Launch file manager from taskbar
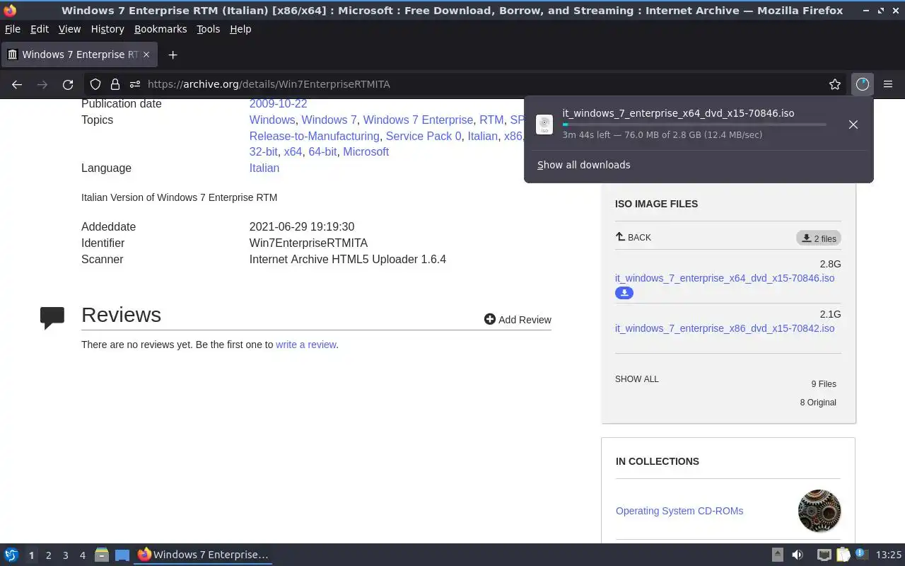The width and height of the screenshot is (905, 566). 101,555
